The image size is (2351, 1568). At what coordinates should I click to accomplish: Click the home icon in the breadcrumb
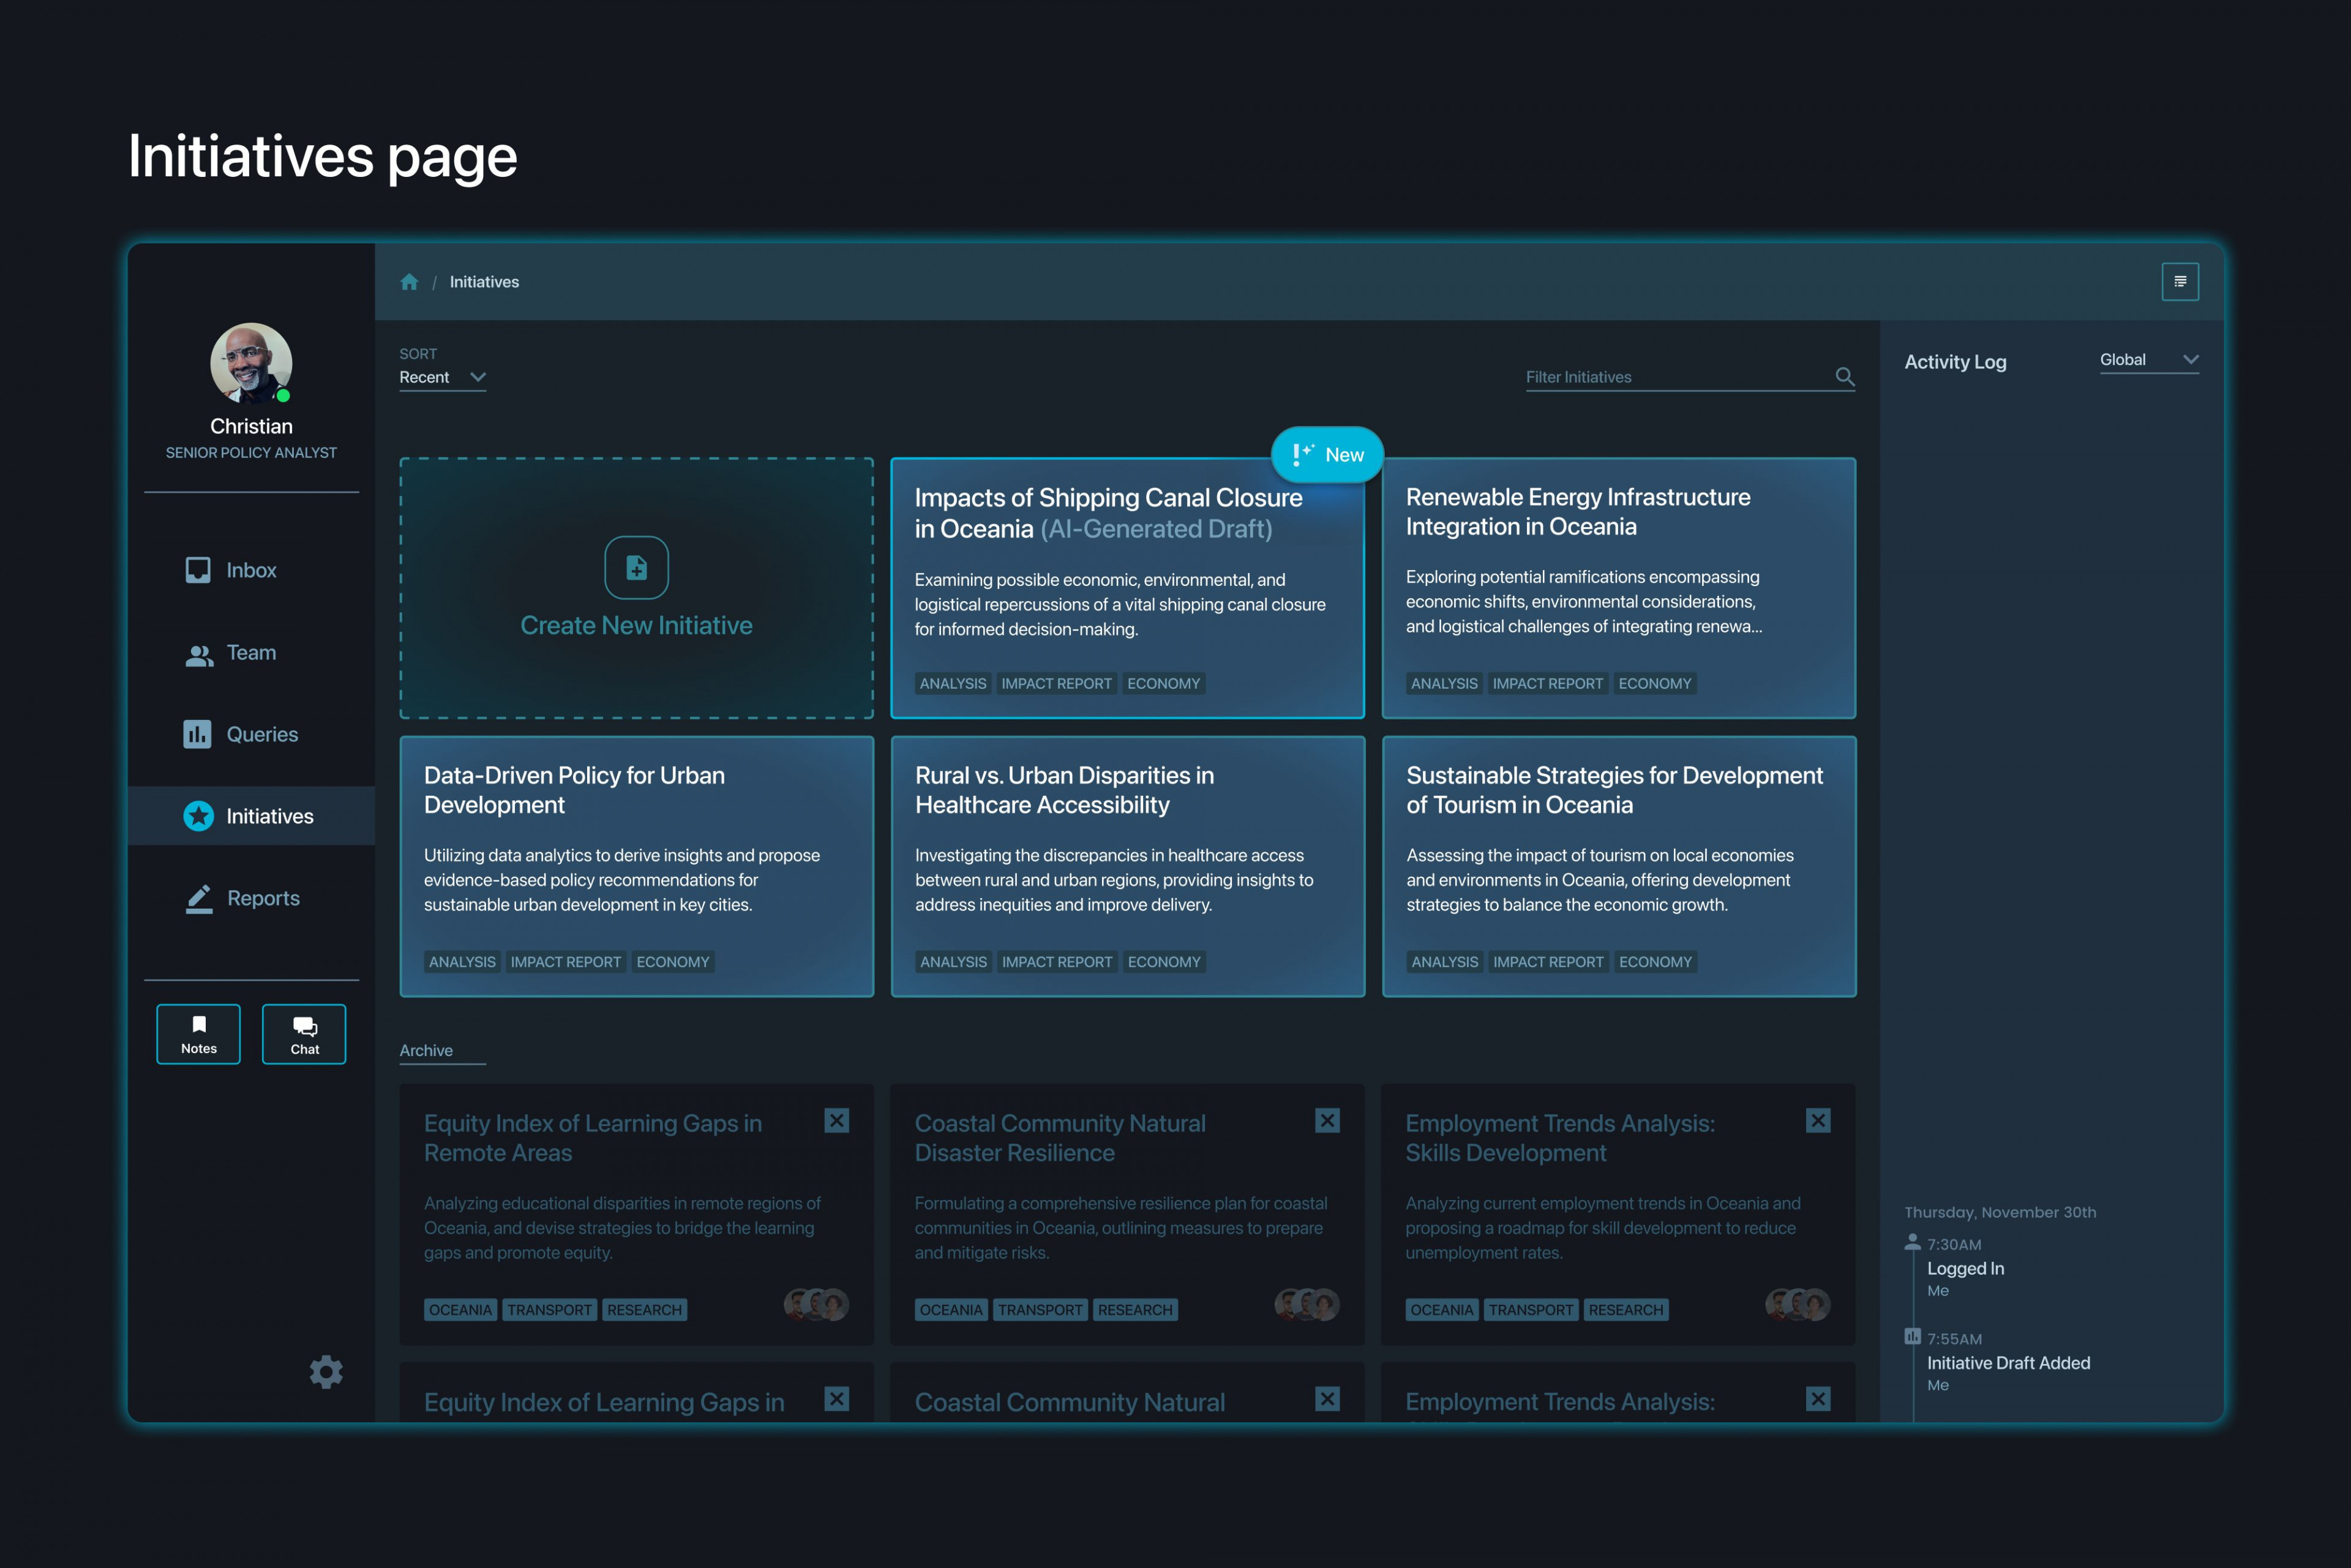pos(410,281)
